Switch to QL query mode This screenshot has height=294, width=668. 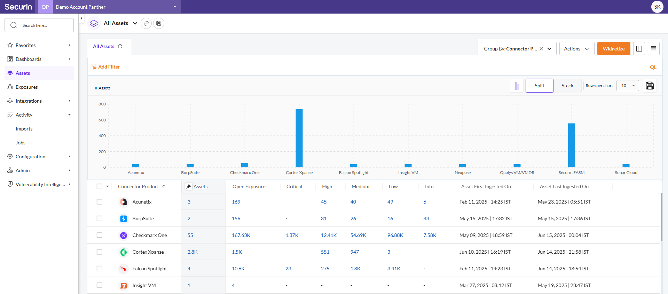tap(653, 67)
